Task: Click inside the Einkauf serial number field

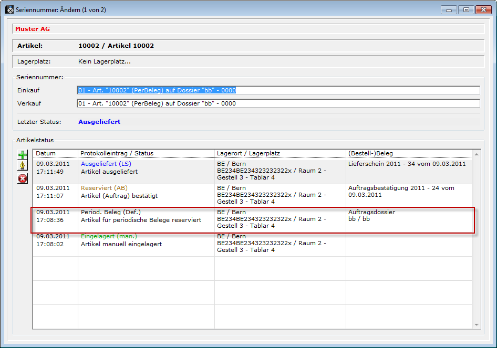Action: coord(278,90)
